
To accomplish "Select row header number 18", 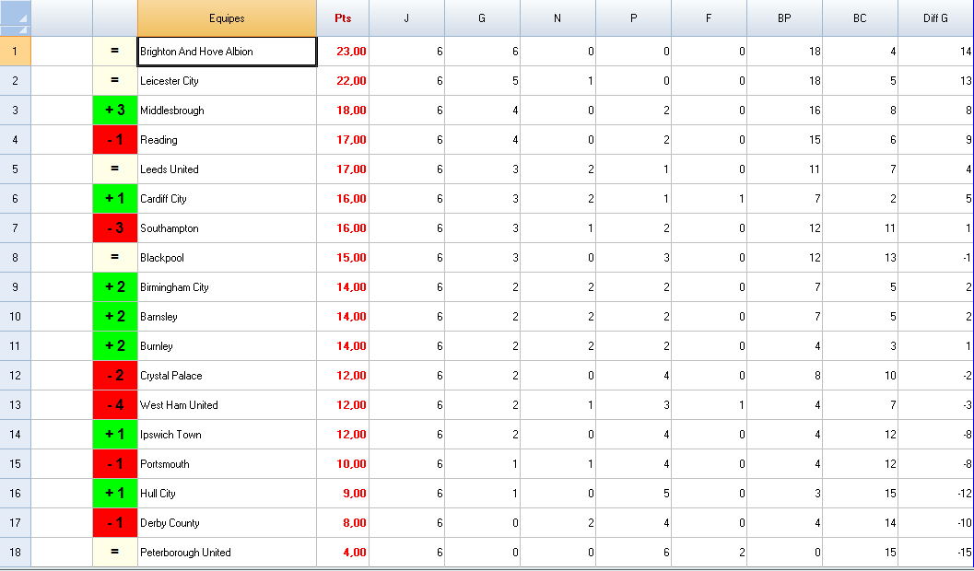I will (x=15, y=553).
